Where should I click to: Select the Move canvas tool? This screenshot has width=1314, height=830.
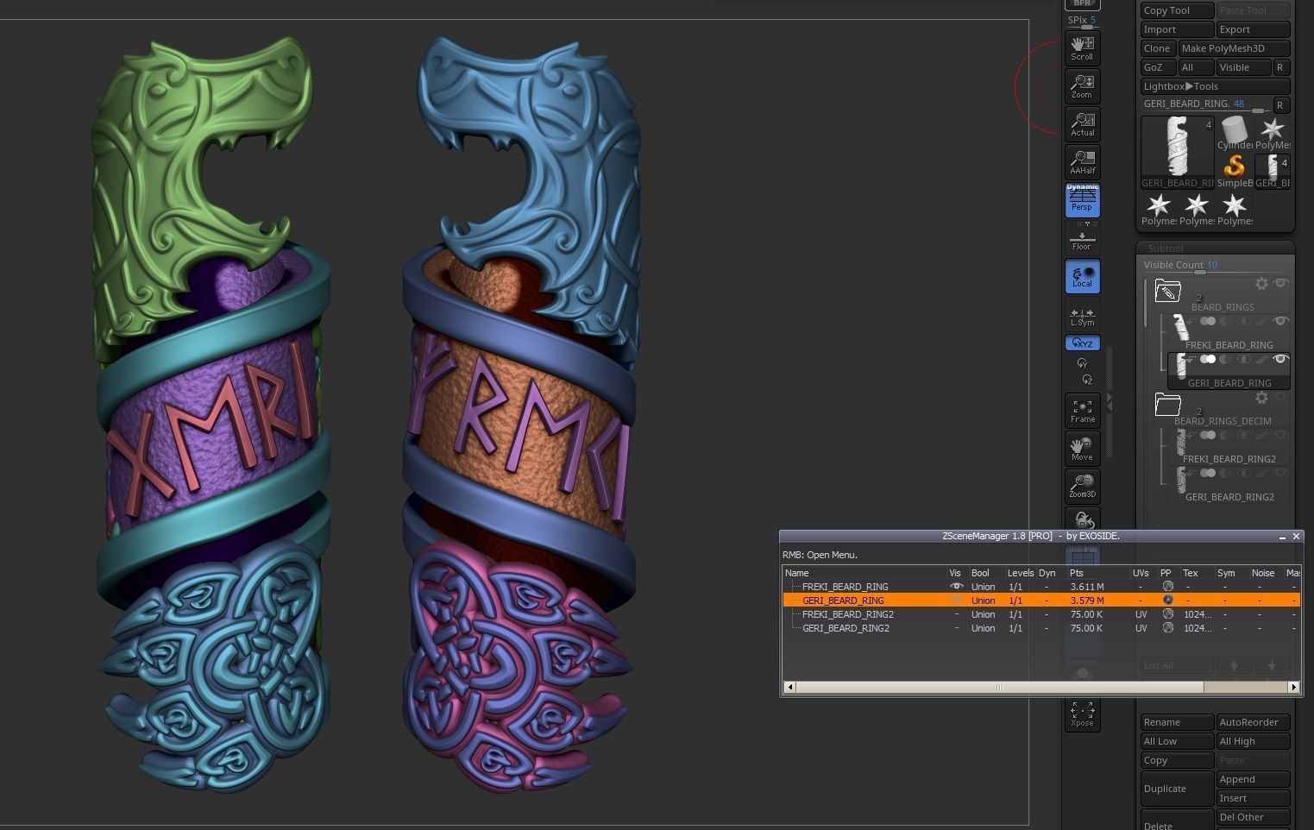(1082, 450)
